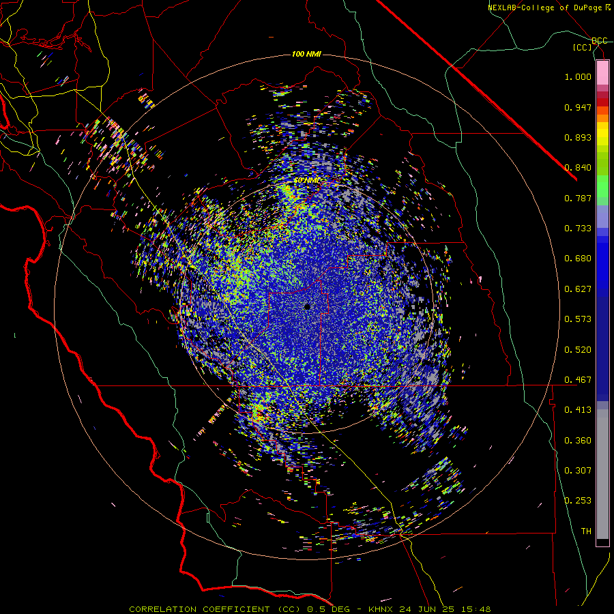Click the 0.5 DEG elevation text
This screenshot has width=614, height=614.
(327, 609)
